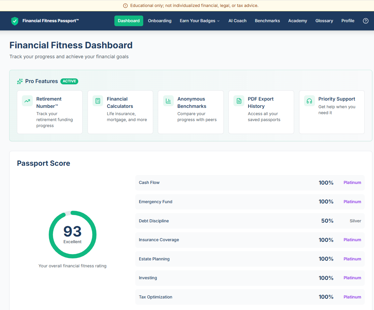Go to the Profile page
Image resolution: width=374 pixels, height=310 pixels.
pos(348,21)
